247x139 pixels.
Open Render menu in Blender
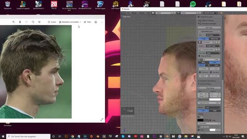click(134, 13)
